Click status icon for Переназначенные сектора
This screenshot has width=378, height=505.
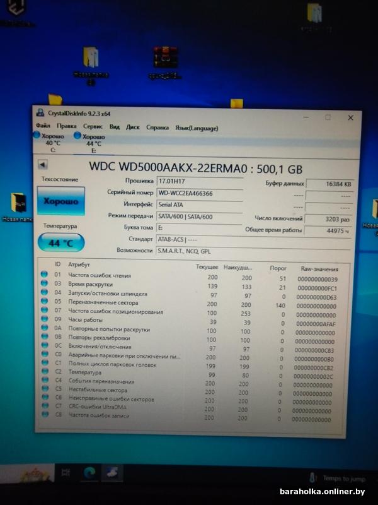pos(44,301)
